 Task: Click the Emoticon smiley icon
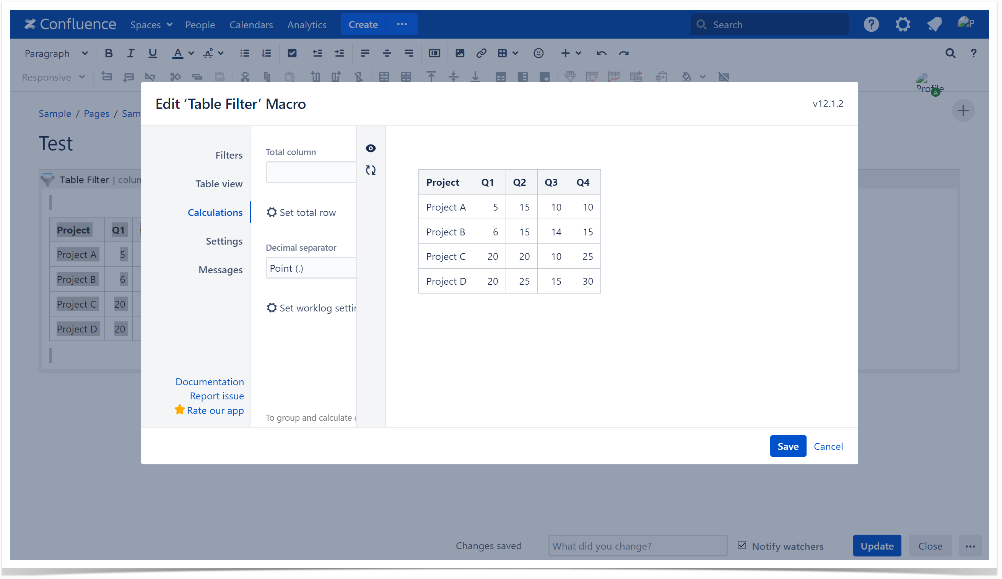[x=538, y=53]
